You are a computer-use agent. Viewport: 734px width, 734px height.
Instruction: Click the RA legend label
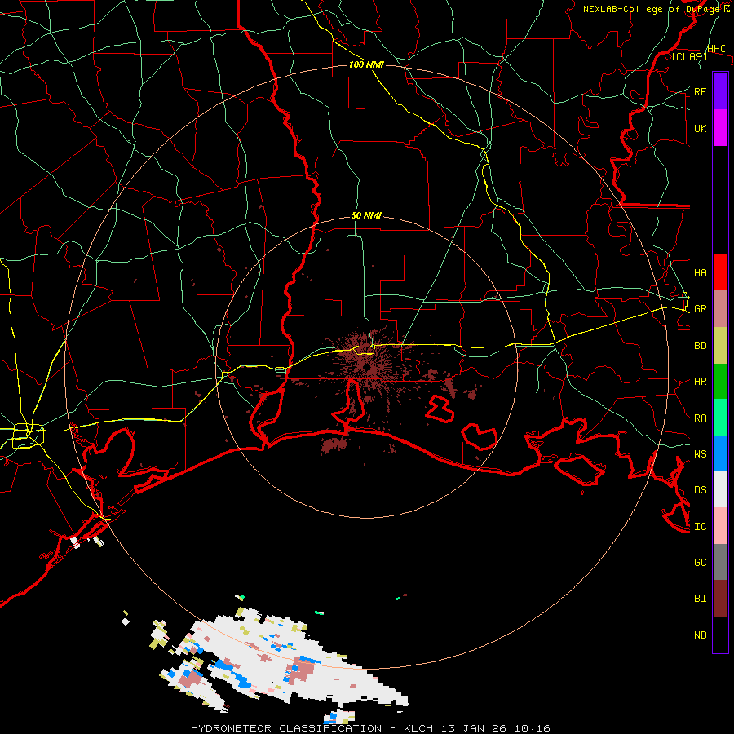(700, 418)
